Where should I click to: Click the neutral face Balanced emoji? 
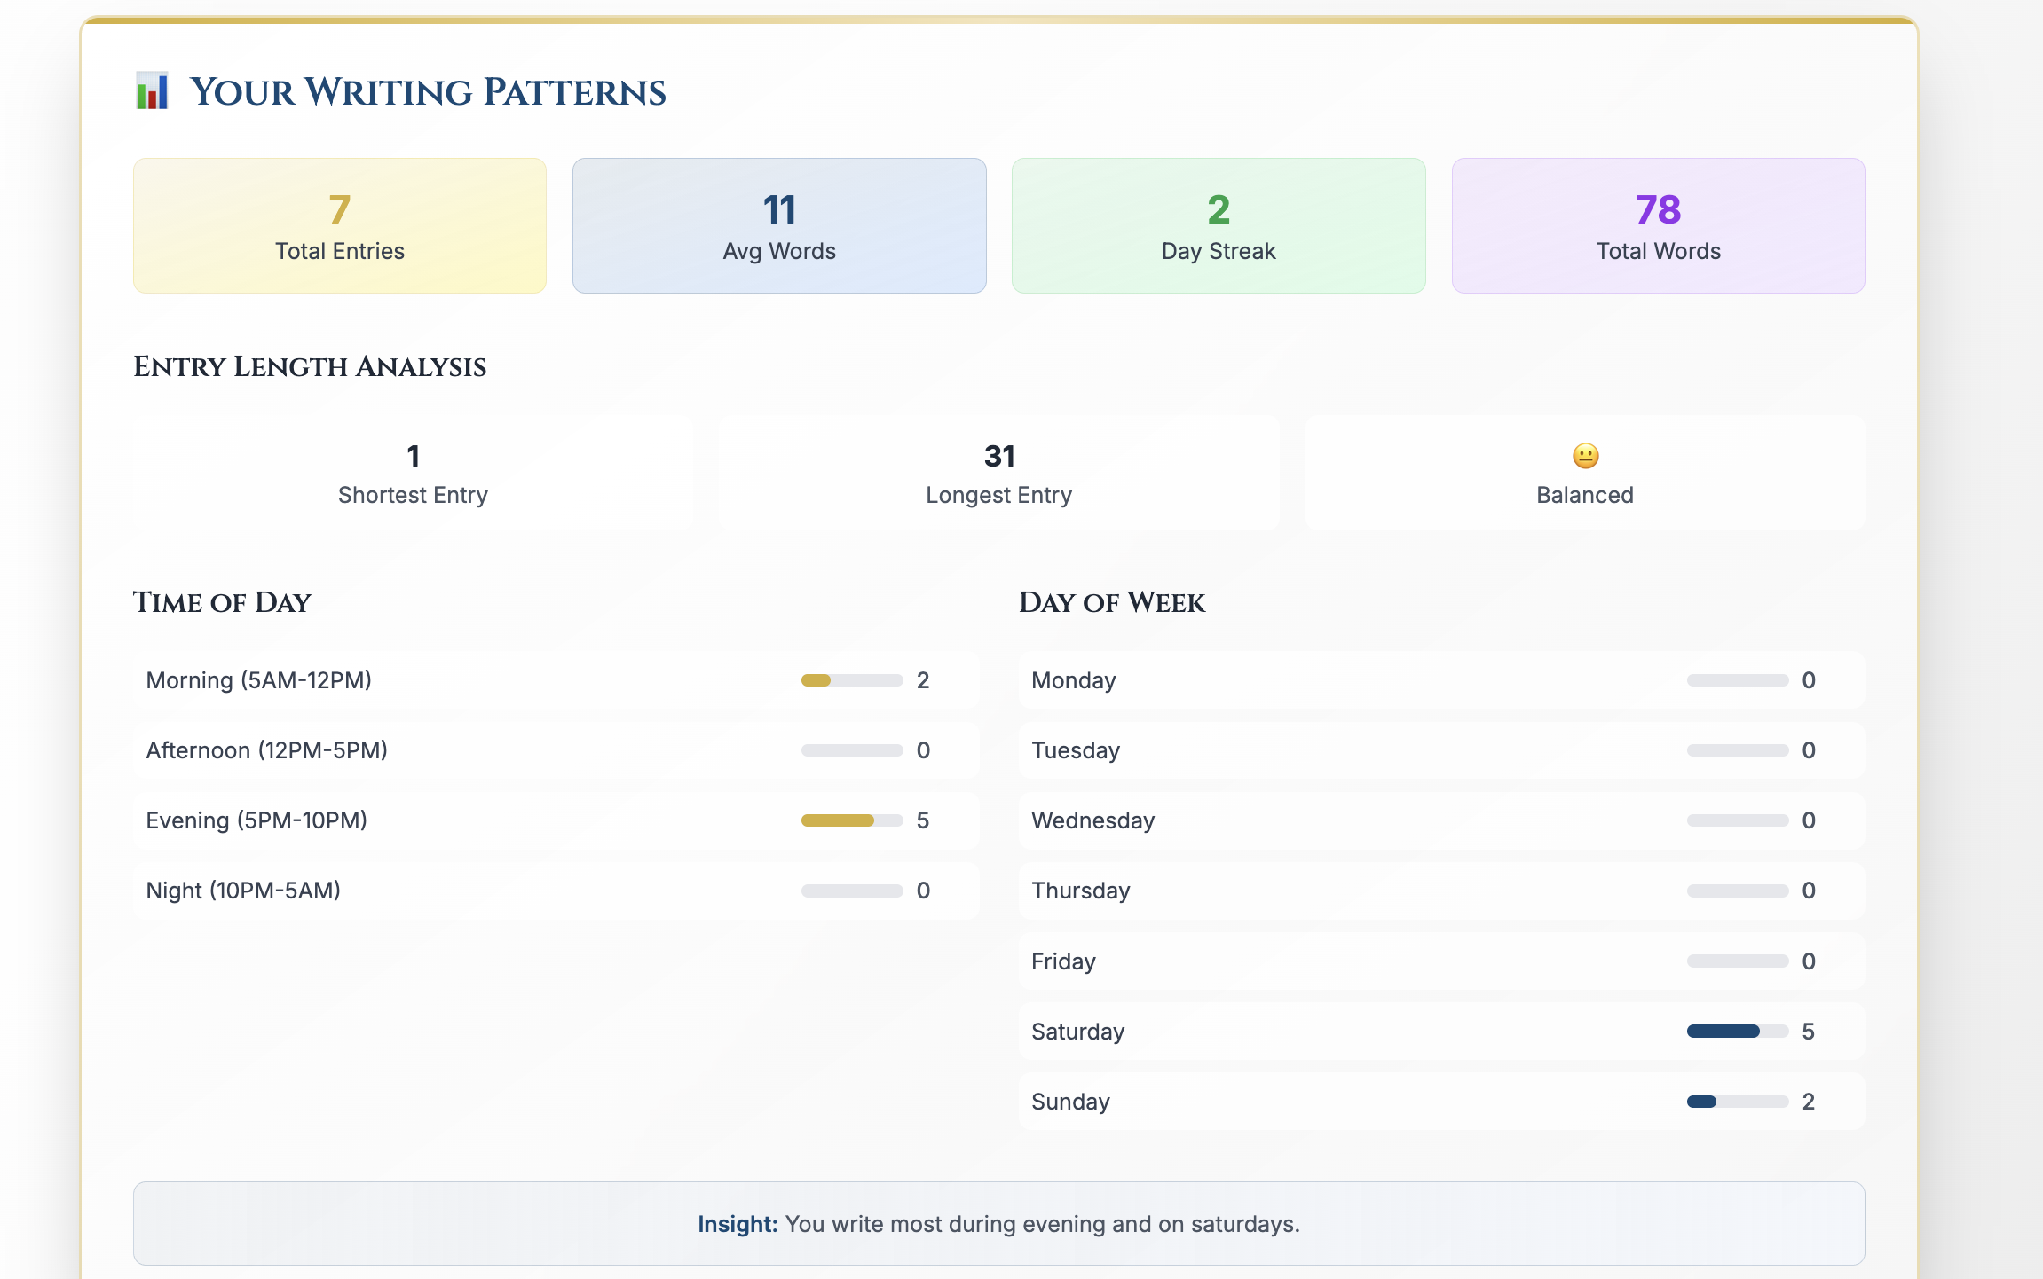point(1585,456)
